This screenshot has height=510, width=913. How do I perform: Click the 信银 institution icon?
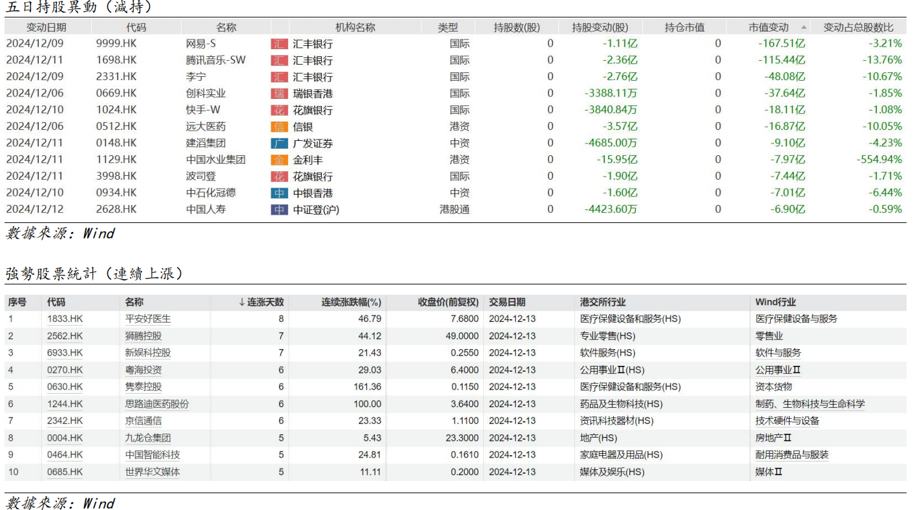pyautogui.click(x=279, y=127)
